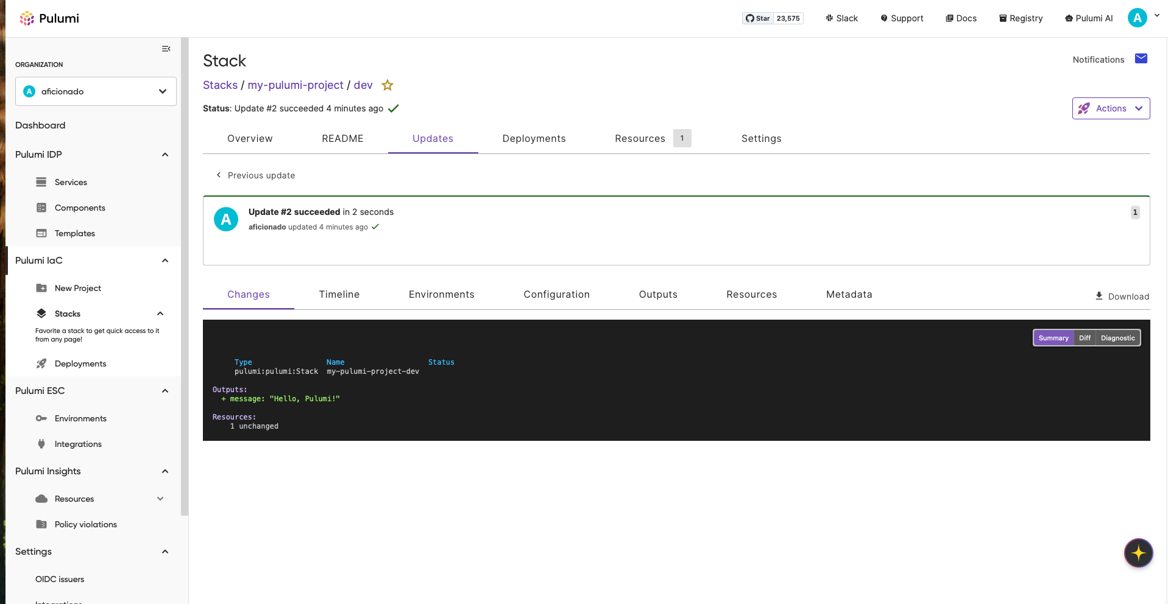Image resolution: width=1168 pixels, height=604 pixels.
Task: Click the dev breadcrumb link
Action: (x=363, y=85)
